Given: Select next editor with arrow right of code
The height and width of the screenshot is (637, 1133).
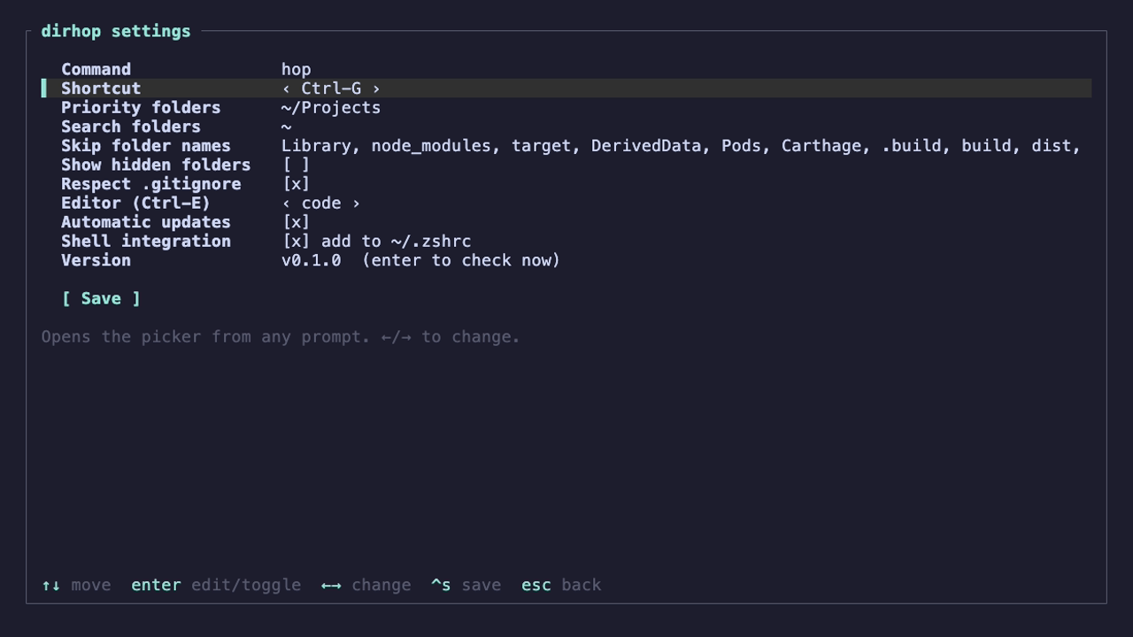Looking at the screenshot, I should tap(356, 203).
